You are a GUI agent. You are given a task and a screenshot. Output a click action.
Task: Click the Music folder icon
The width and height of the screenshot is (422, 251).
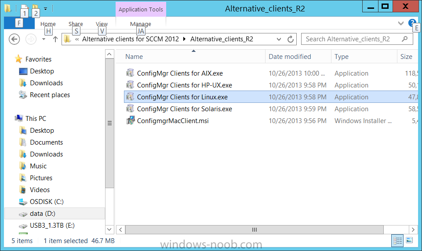pos(23,166)
